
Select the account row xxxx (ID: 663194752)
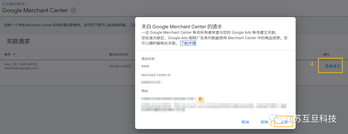[x=21, y=64]
